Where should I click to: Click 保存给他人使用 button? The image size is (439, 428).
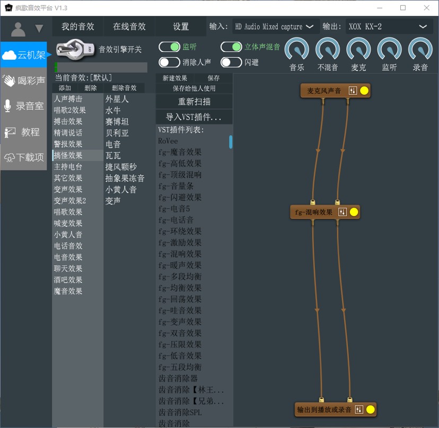pyautogui.click(x=194, y=88)
